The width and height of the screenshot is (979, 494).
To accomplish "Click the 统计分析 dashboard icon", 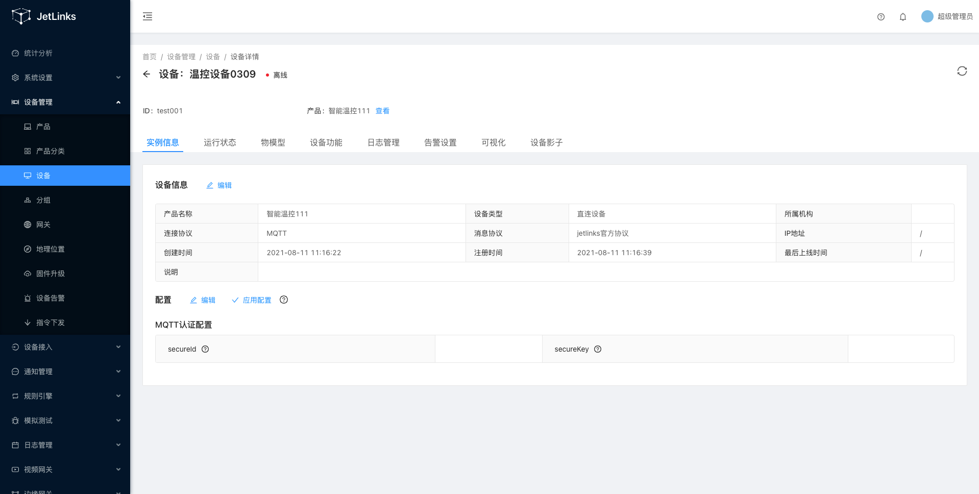I will tap(15, 53).
